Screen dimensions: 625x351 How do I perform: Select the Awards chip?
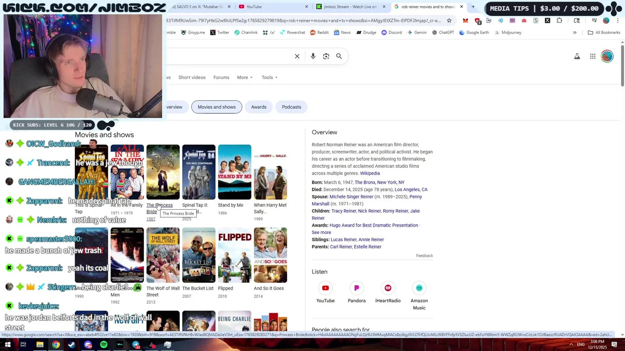click(259, 107)
